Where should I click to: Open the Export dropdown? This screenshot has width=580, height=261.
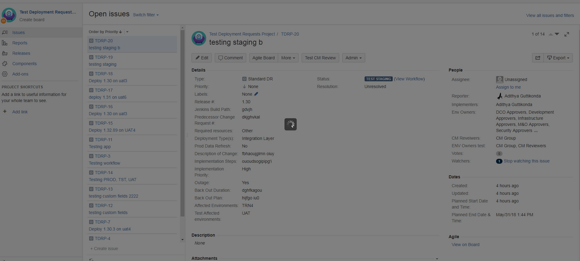click(558, 58)
